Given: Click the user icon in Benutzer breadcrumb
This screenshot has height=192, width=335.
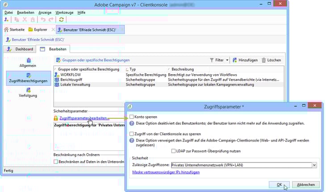Looking at the screenshot, I should pyautogui.click(x=8, y=40).
